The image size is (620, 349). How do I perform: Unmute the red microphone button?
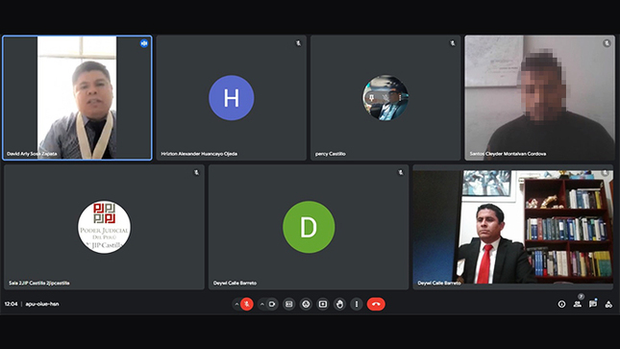click(247, 304)
